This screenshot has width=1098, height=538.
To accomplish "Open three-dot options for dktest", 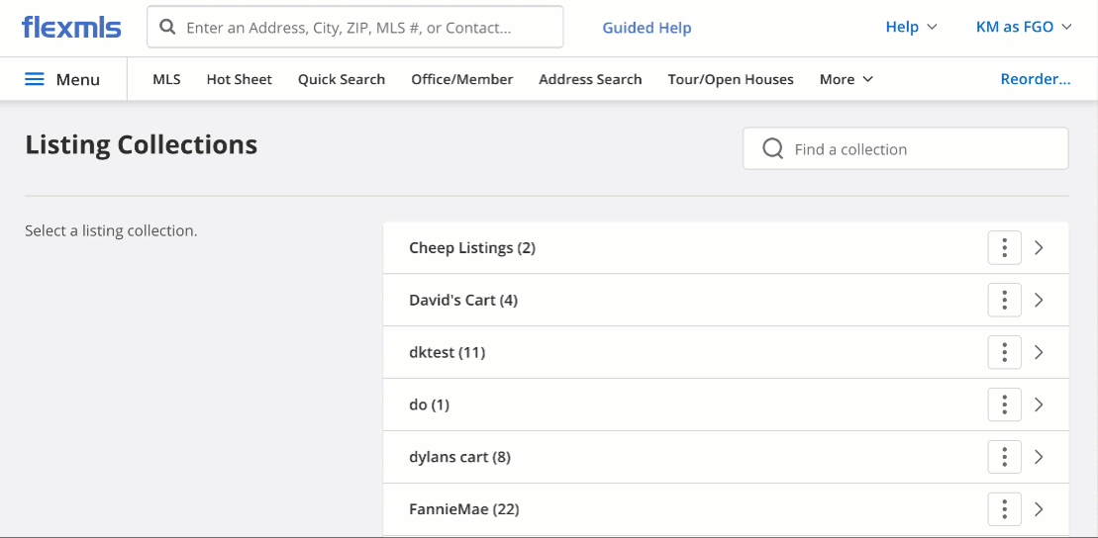I will click(x=1004, y=352).
